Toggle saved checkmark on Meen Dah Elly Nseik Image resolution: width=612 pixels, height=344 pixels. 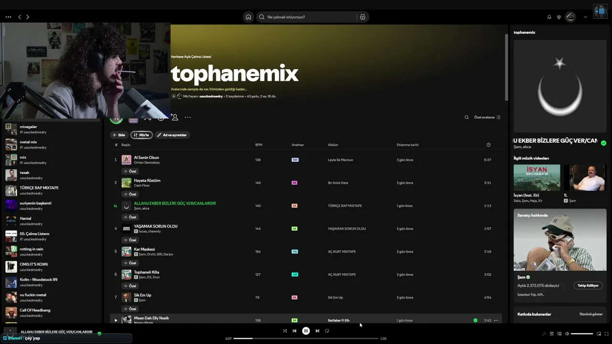click(475, 320)
